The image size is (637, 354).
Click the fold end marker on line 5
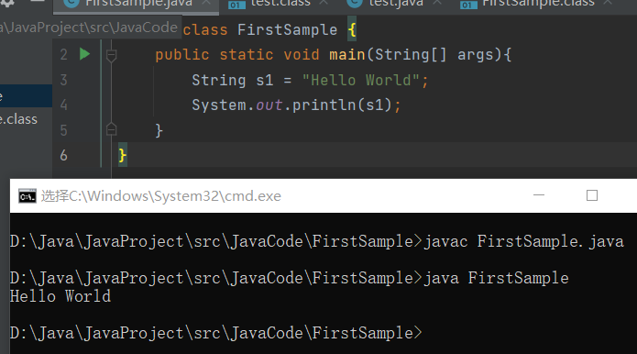coord(111,129)
